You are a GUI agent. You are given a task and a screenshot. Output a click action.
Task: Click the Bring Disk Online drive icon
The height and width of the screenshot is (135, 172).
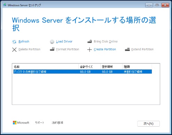click(x=89, y=41)
